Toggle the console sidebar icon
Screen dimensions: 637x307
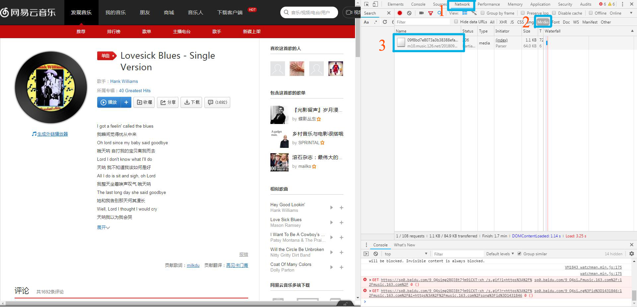pos(366,254)
